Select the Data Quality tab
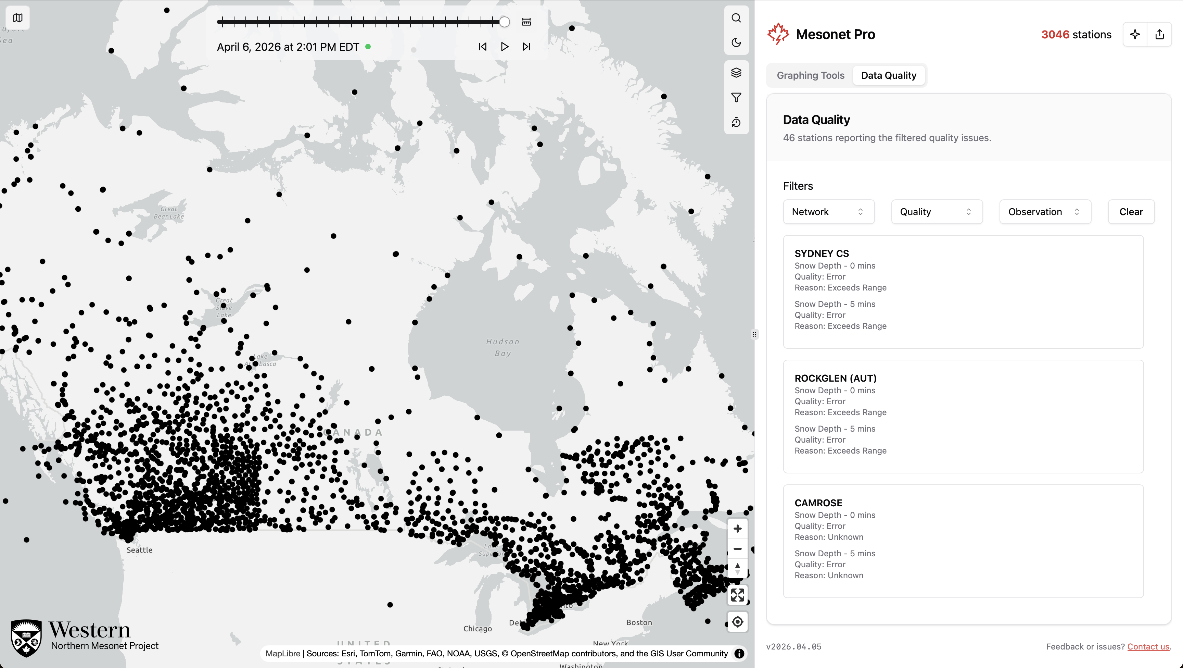Screen dimensions: 1183x668 click(x=888, y=75)
